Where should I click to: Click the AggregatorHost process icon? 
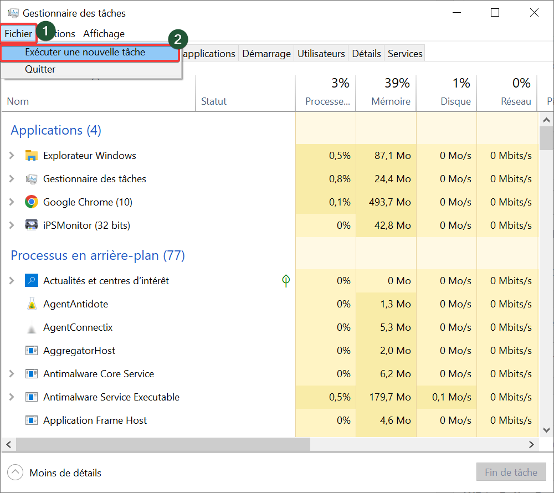click(32, 351)
